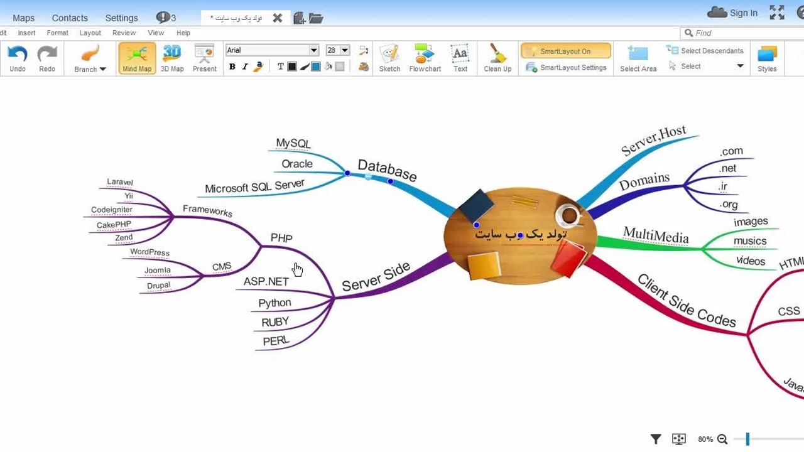The image size is (804, 452).
Task: Open the Layout menu
Action: pyautogui.click(x=90, y=33)
